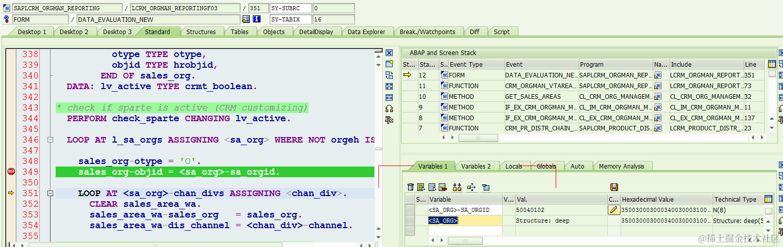
Task: Click the SY-SUBRC field in the header
Action: pyautogui.click(x=291, y=8)
